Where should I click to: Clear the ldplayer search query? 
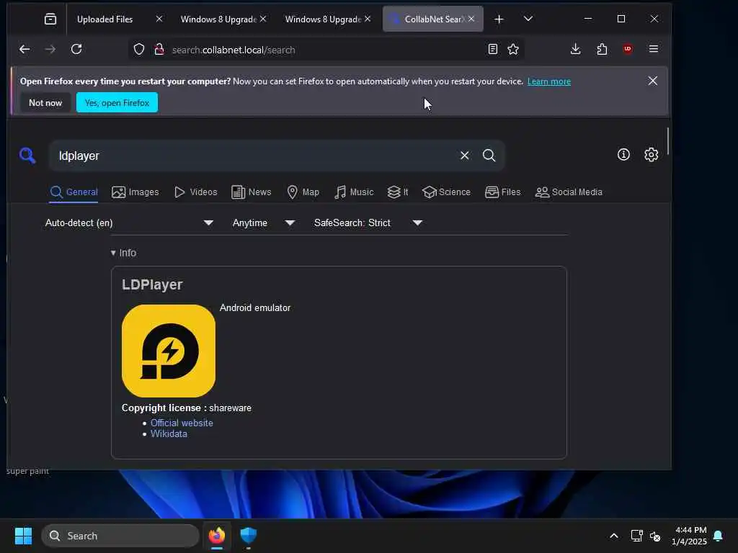465,156
